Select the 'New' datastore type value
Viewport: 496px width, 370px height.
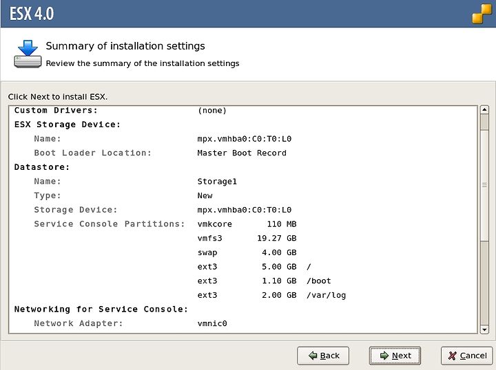coord(205,195)
